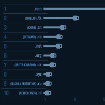Click the 25 axis tick label
The width and height of the screenshot is (105, 105).
(75, 99)
